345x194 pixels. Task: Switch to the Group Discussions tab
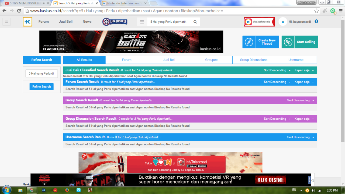pos(254,60)
